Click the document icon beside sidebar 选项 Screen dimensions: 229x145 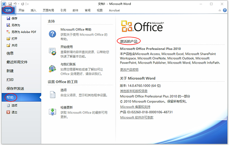tap(8, 105)
